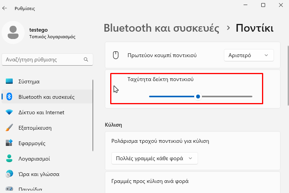Image resolution: width=289 pixels, height=193 pixels.
Task: Click the Αναζήτηση ρύθμισης search field
Action: [x=47, y=59]
